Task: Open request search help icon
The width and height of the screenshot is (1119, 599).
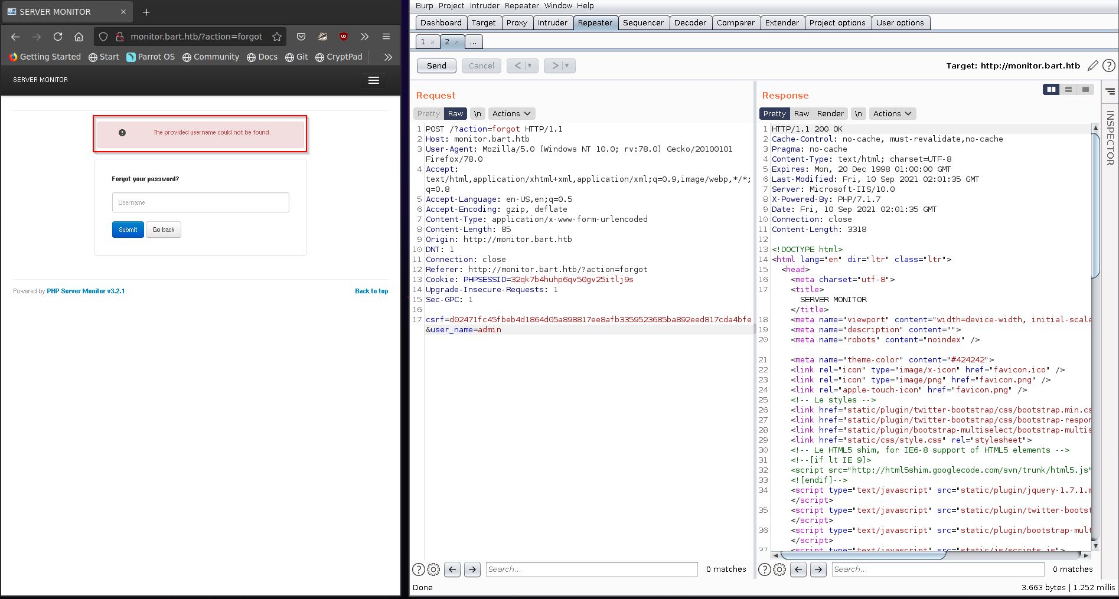Action: 418,569
